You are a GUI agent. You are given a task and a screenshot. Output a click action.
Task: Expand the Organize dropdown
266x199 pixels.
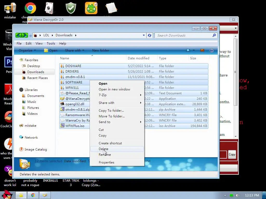tap(27, 50)
